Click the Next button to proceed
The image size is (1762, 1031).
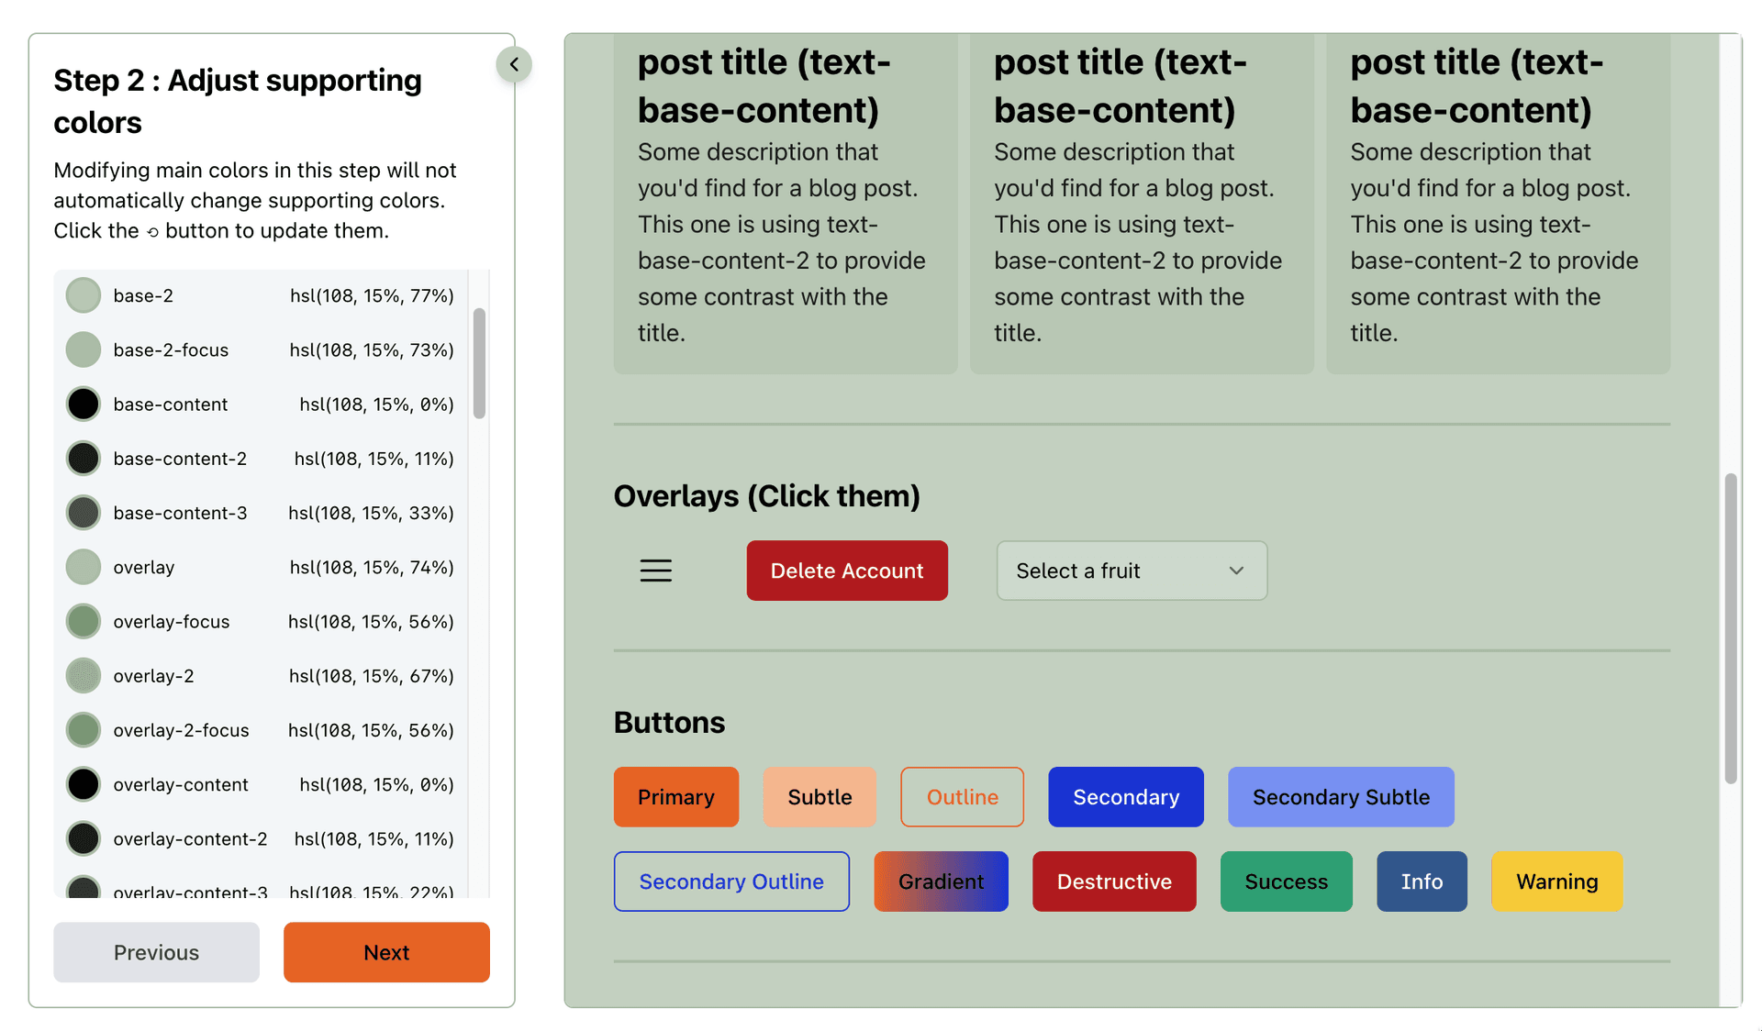click(x=385, y=952)
